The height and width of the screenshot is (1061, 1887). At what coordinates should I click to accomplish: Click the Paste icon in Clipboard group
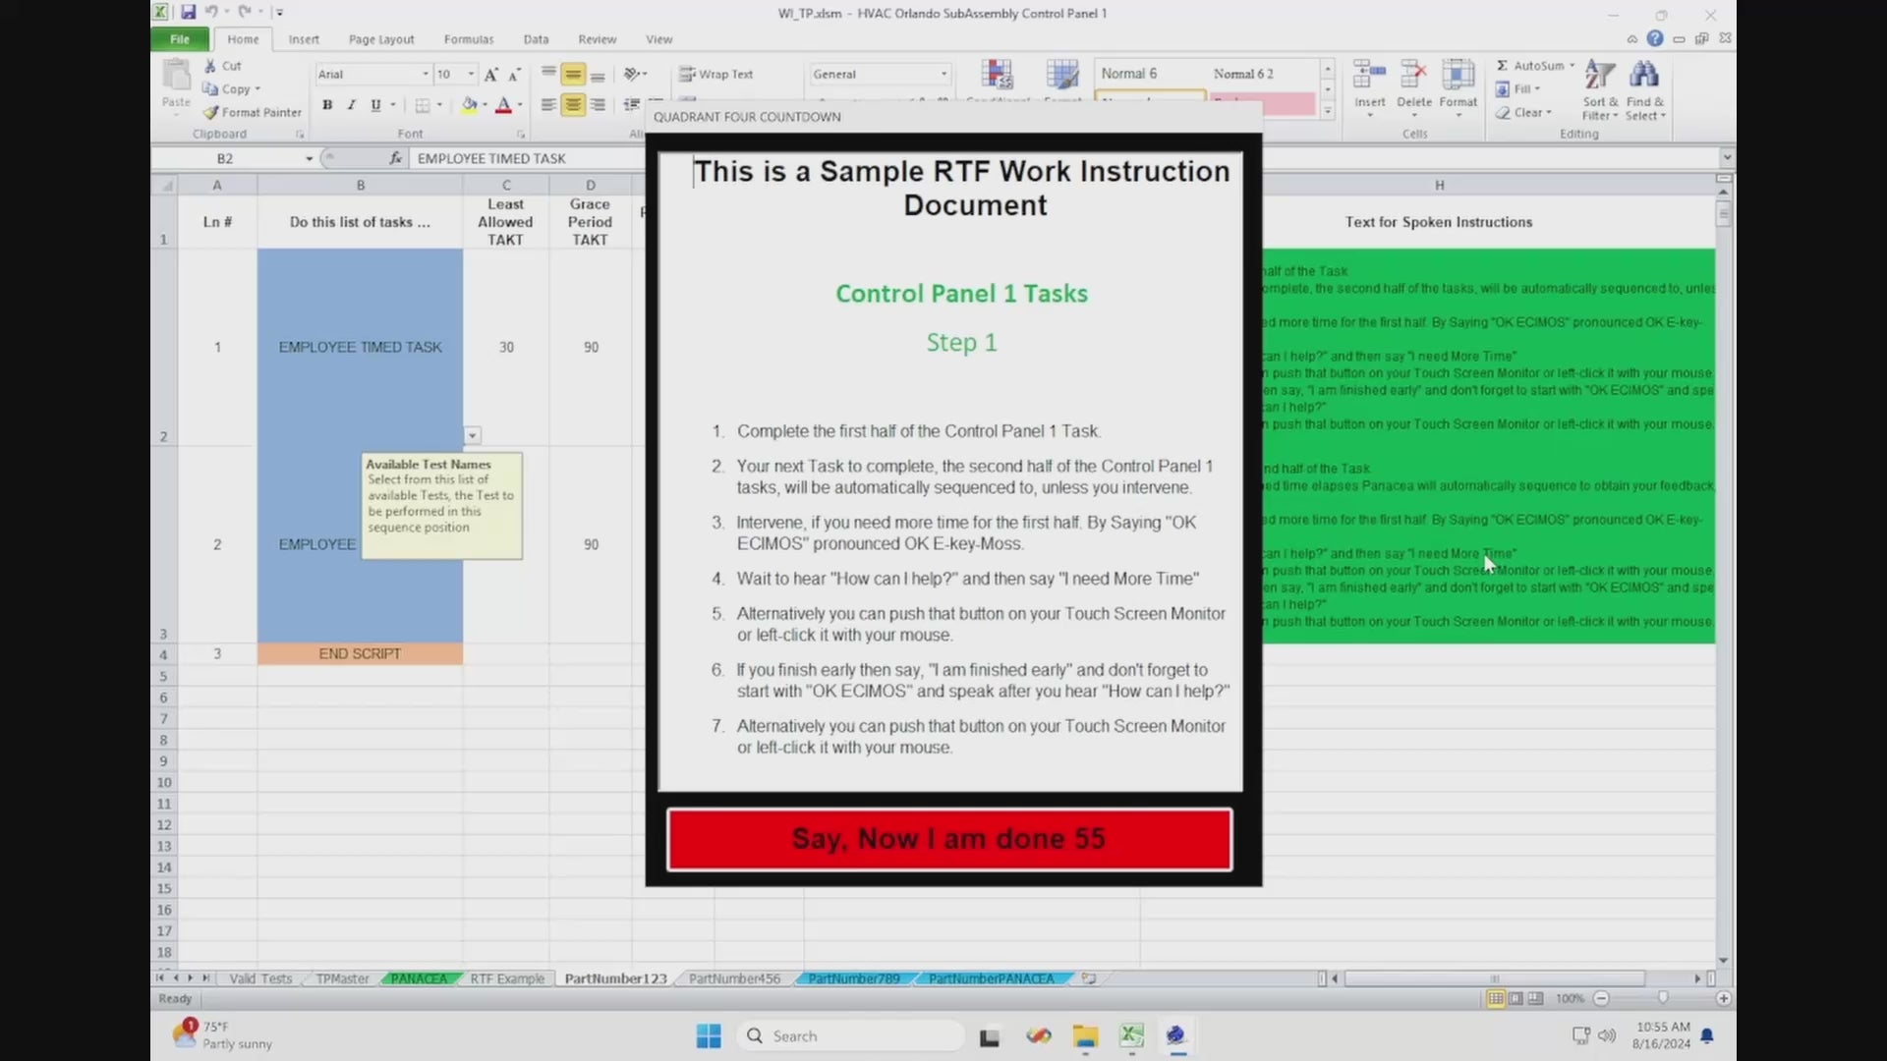tap(177, 76)
